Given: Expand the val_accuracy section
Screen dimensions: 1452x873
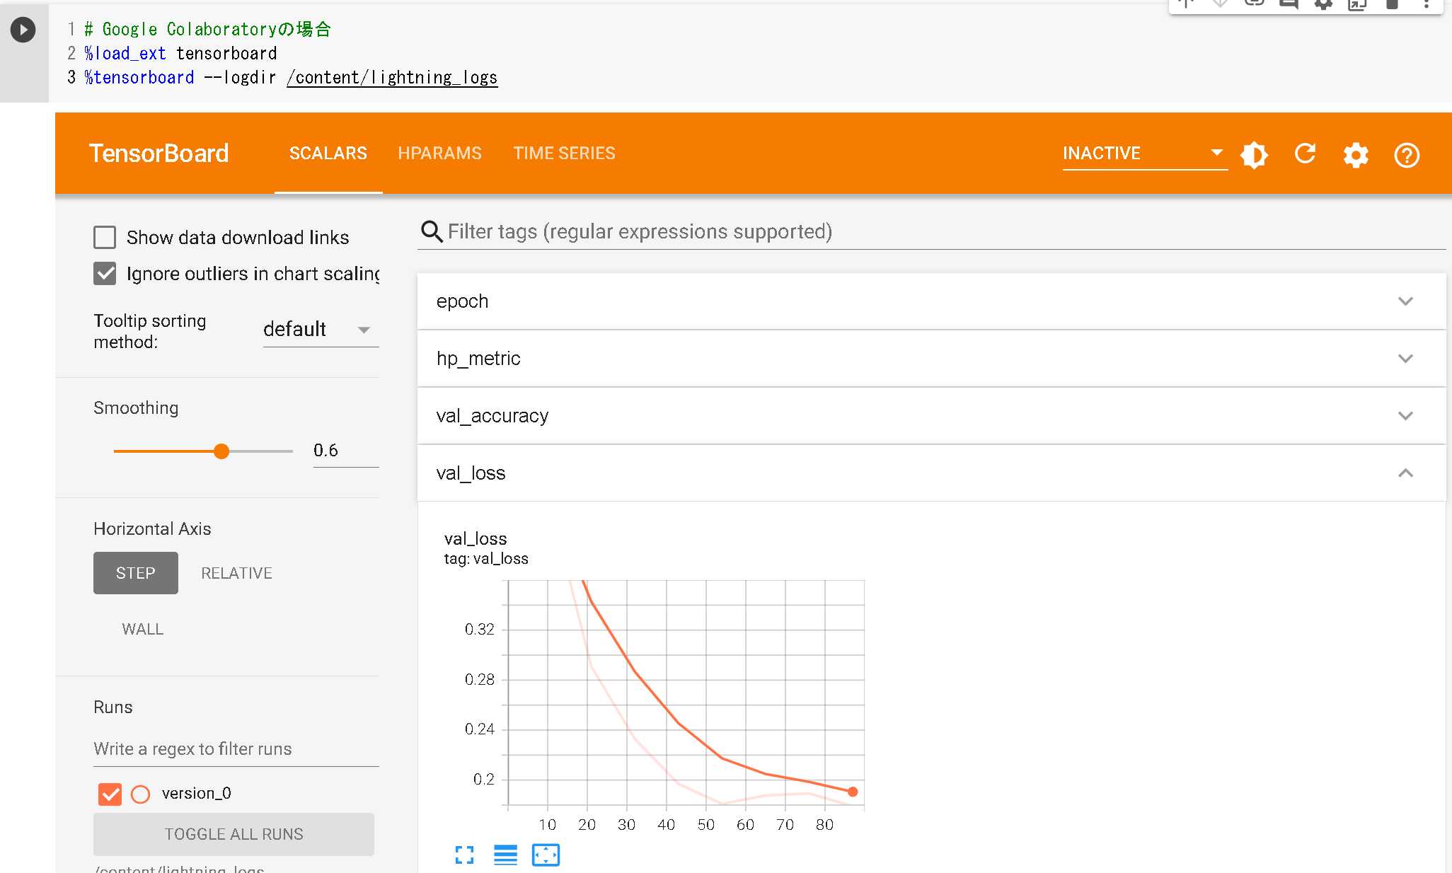Looking at the screenshot, I should [x=1405, y=416].
